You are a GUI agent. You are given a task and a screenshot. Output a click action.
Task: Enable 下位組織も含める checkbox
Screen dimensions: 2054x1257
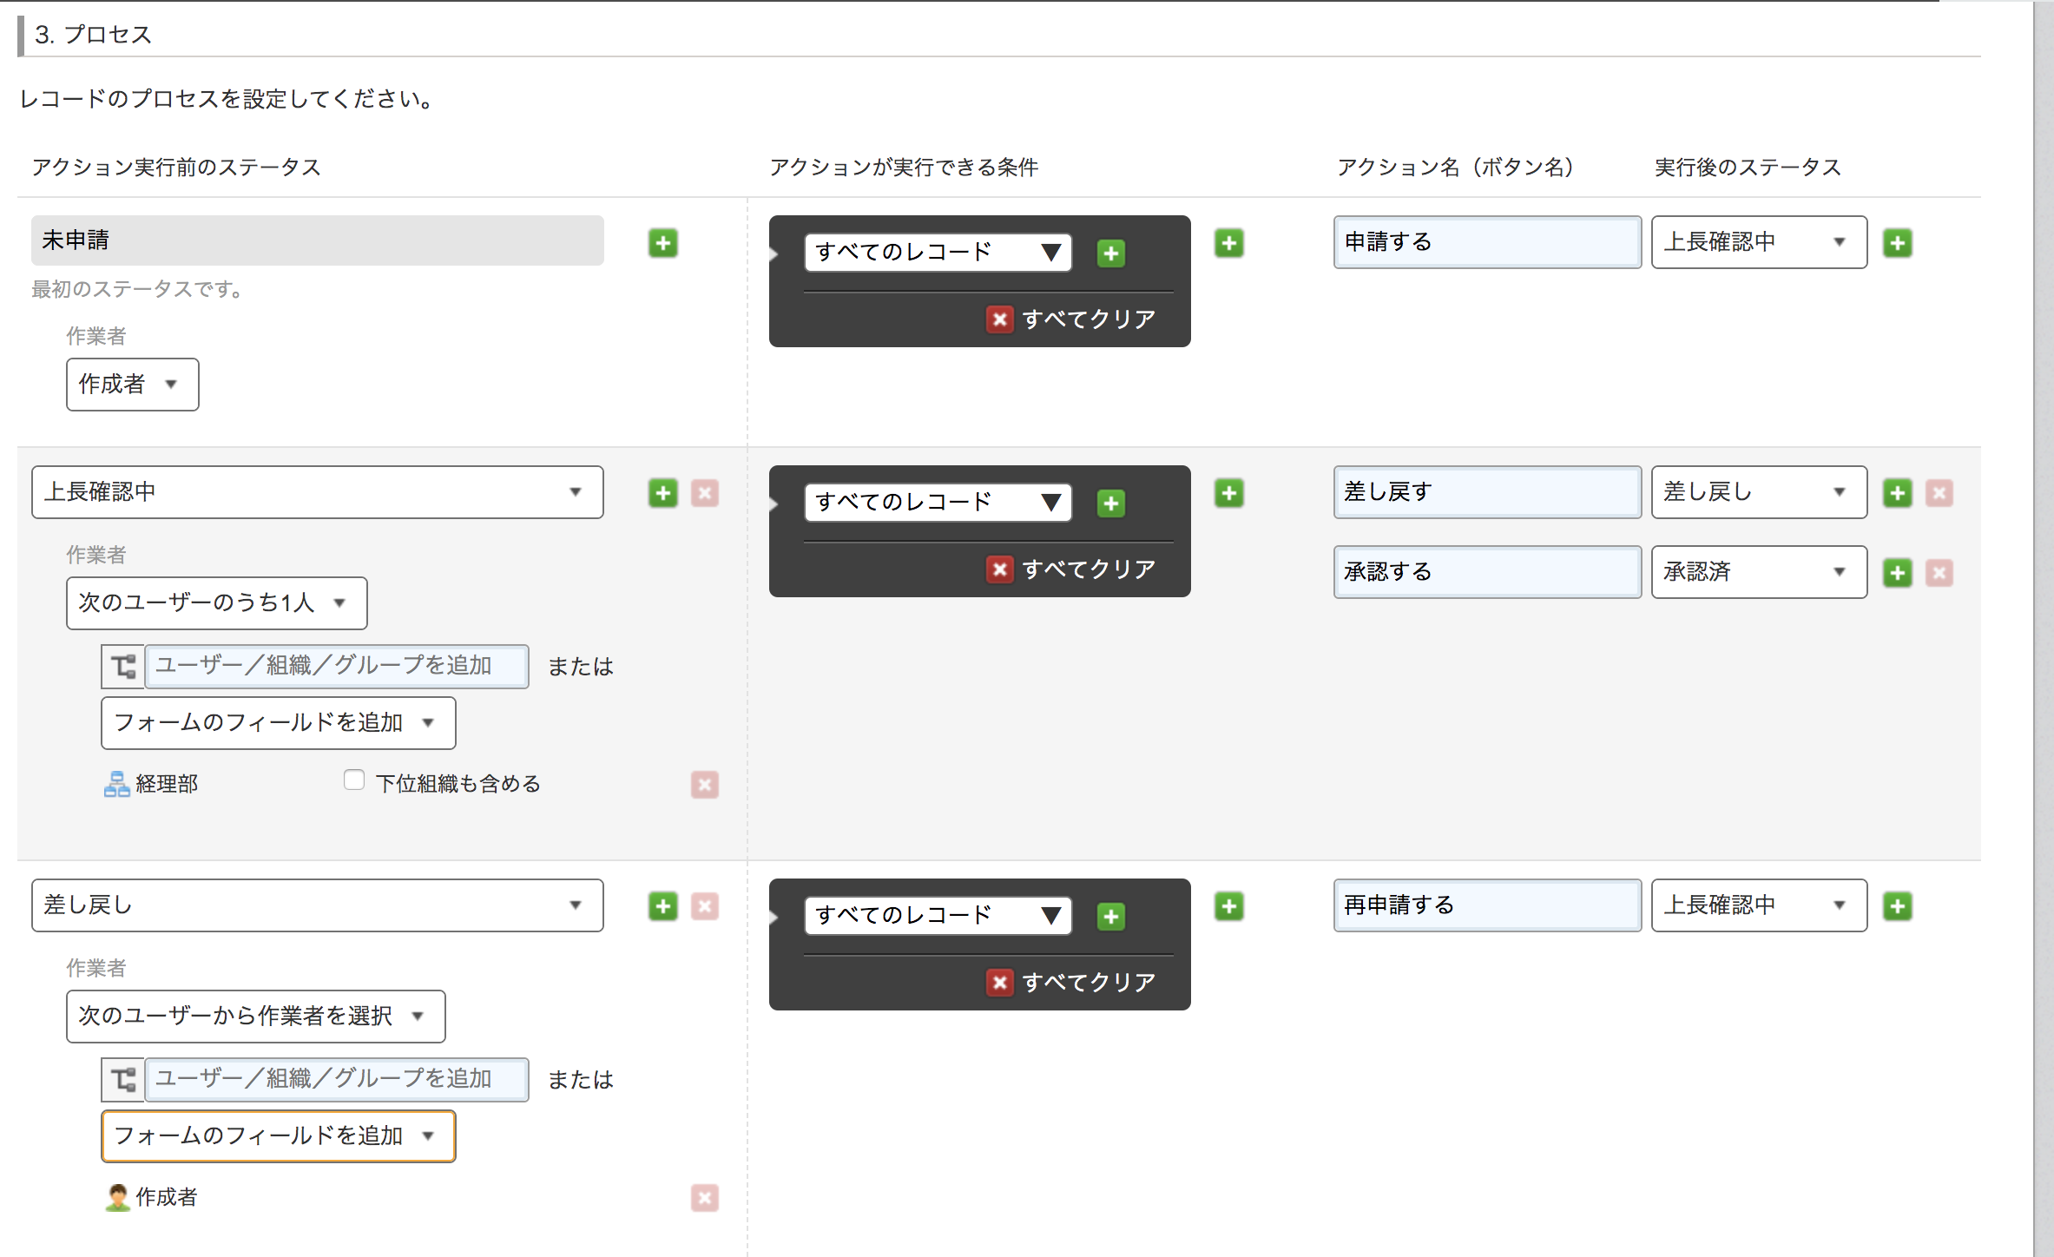point(353,780)
